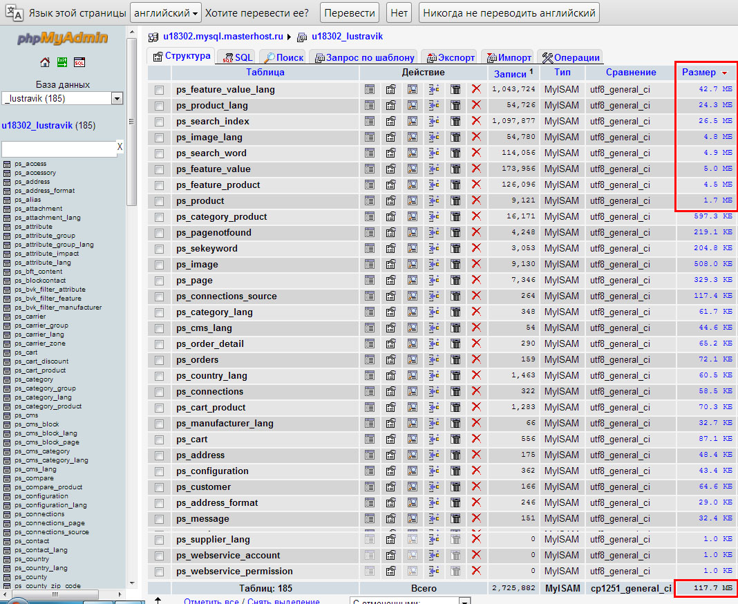Open the SQL query window icon
The image size is (738, 604).
click(79, 62)
